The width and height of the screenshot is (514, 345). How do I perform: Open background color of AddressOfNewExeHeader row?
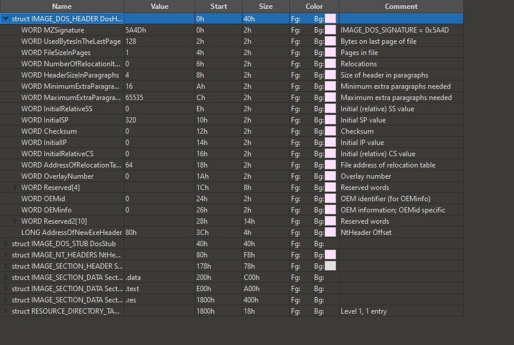click(x=330, y=232)
